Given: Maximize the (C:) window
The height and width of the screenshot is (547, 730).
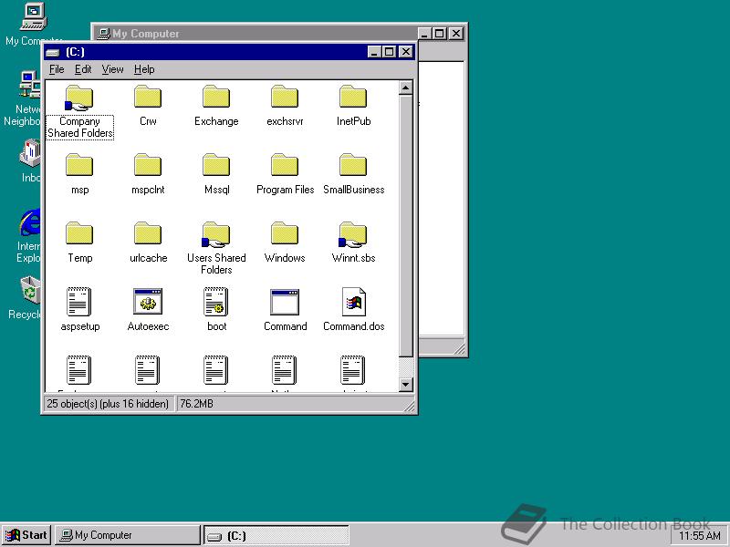Looking at the screenshot, I should [390, 52].
